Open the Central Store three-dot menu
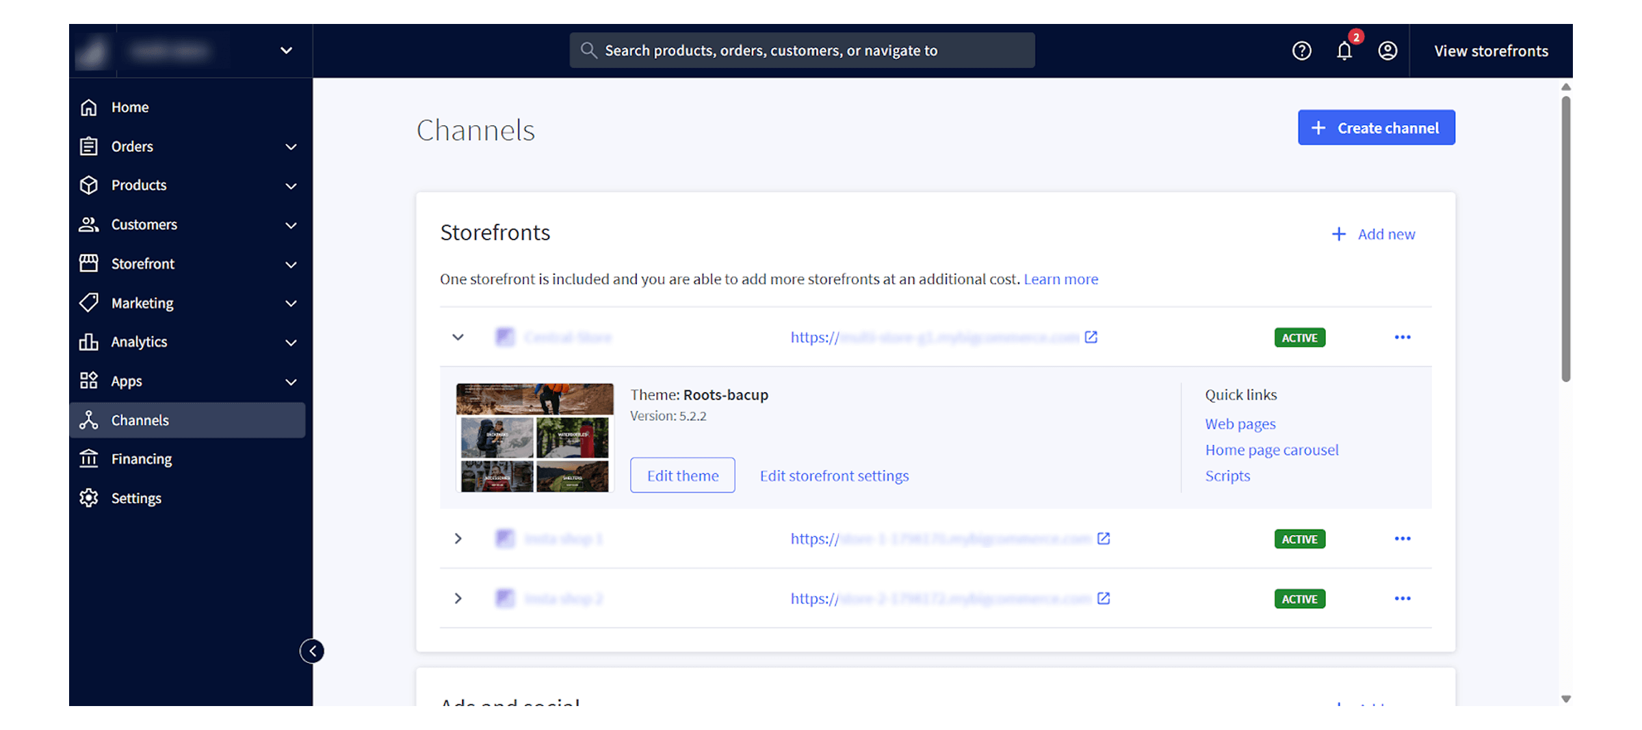 [x=1403, y=337]
